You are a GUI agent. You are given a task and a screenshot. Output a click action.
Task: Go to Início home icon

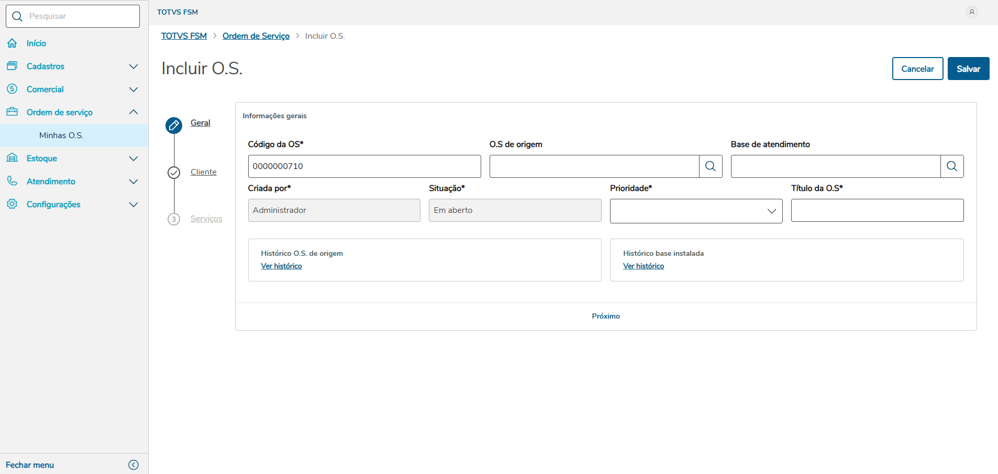[x=12, y=43]
